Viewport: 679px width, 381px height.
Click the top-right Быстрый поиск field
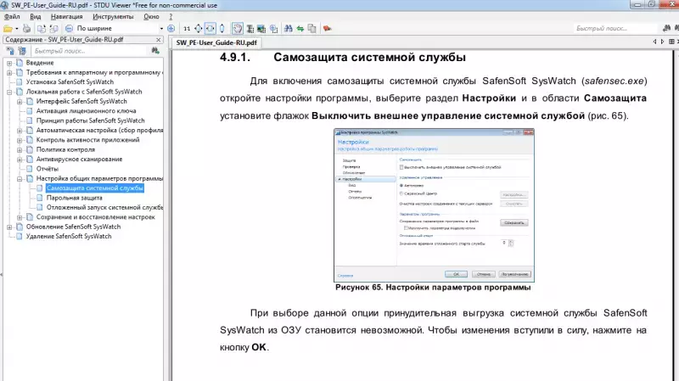tap(614, 28)
